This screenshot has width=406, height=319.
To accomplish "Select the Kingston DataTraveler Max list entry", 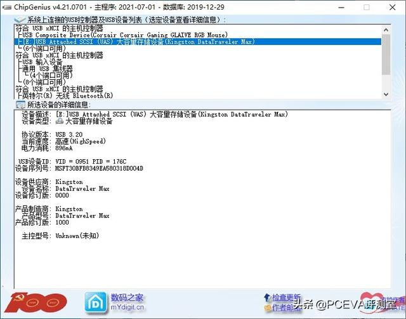I will (x=198, y=42).
